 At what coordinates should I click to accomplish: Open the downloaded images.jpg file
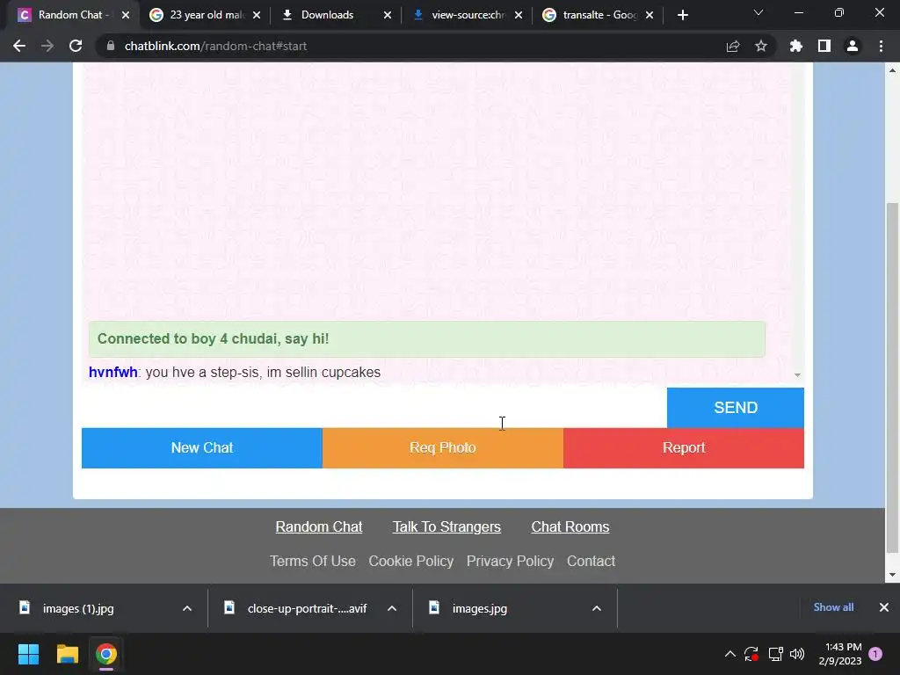pyautogui.click(x=479, y=608)
